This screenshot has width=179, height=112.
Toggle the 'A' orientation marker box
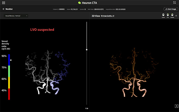(x=176, y=106)
